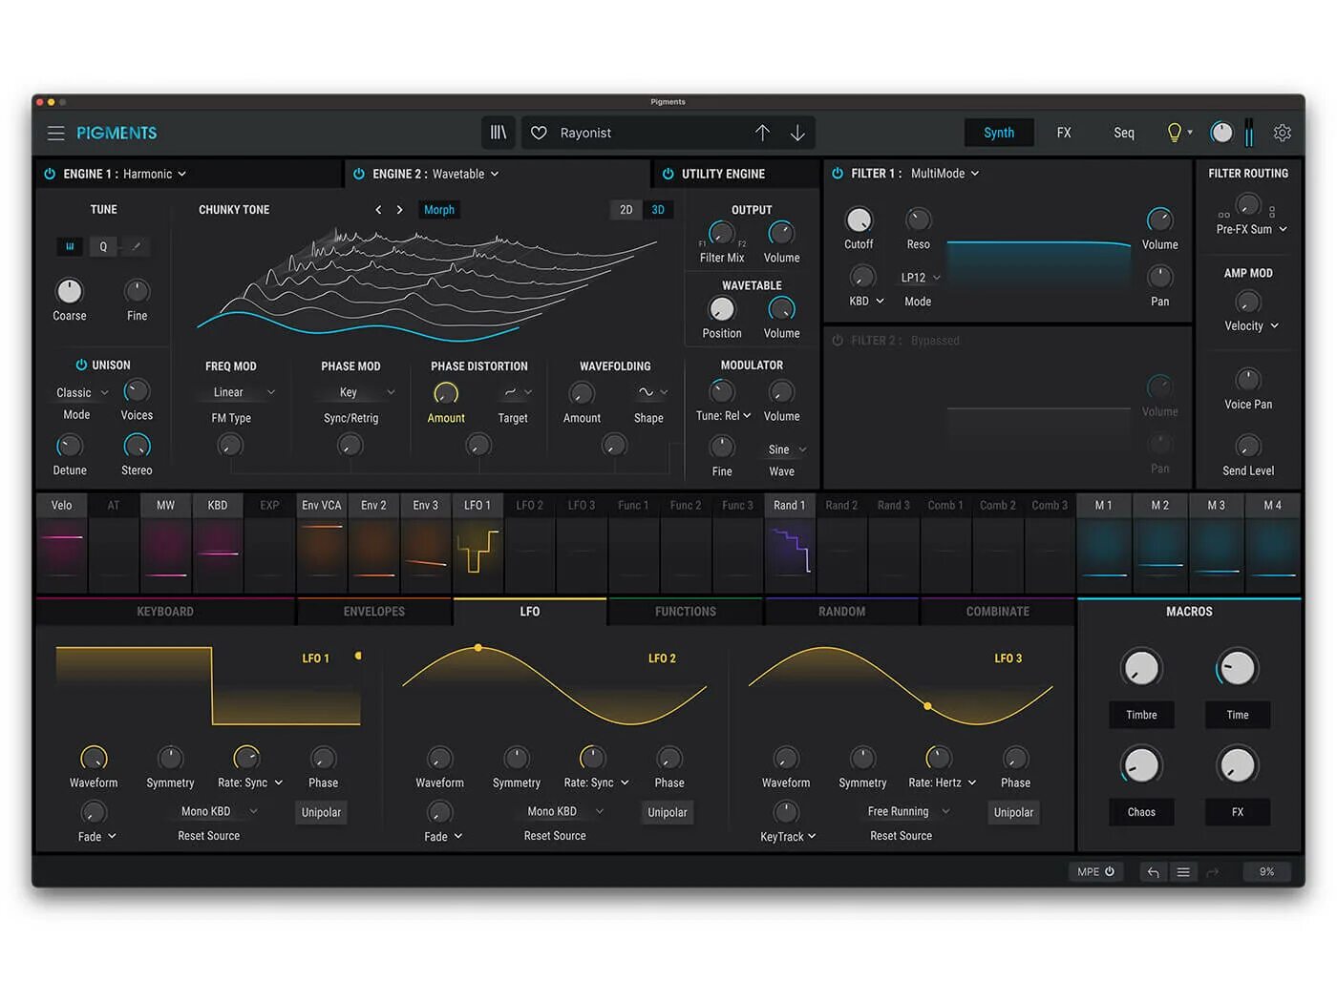Viewport: 1337px width, 1002px height.
Task: Click the Filter Reso knob
Action: point(918,219)
